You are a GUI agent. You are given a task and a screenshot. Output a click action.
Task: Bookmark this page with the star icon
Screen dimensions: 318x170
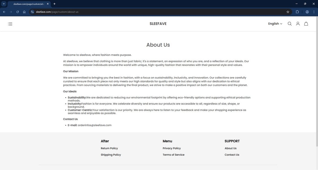288,12
